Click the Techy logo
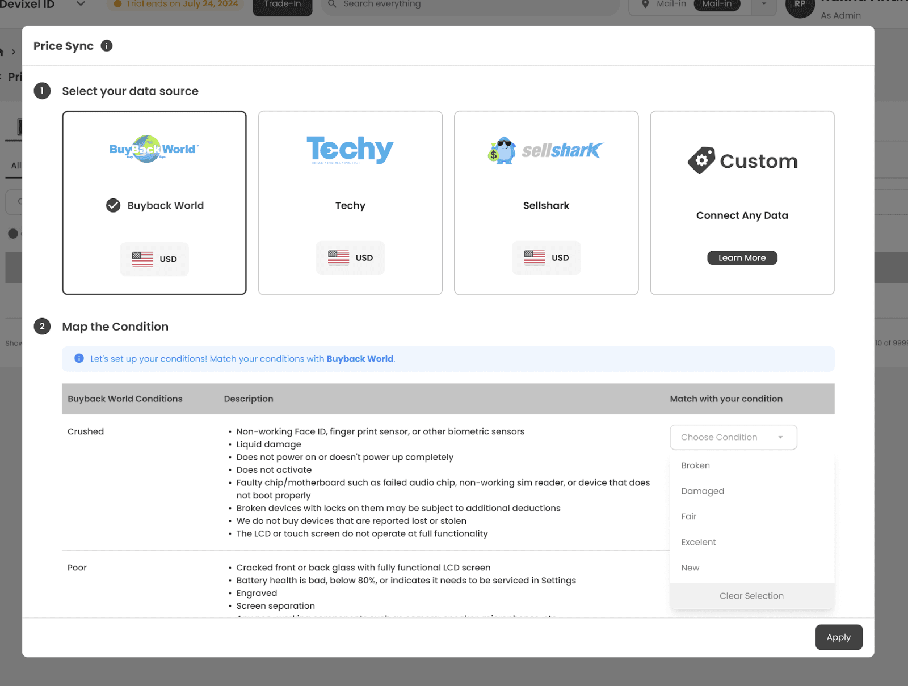908x686 pixels. click(350, 150)
